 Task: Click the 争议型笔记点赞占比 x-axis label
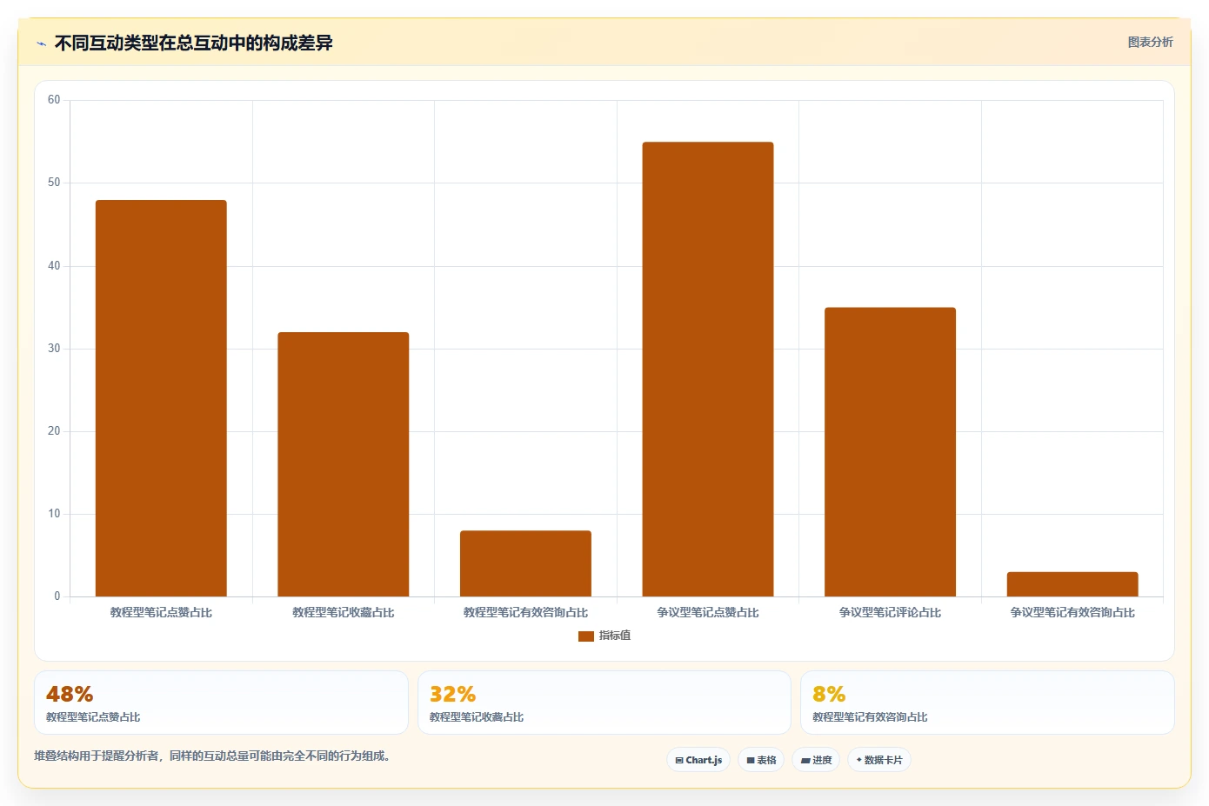[708, 612]
